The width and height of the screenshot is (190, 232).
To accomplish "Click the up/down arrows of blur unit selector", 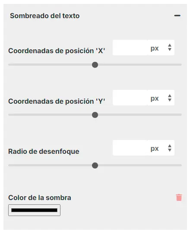I will 170,148.
